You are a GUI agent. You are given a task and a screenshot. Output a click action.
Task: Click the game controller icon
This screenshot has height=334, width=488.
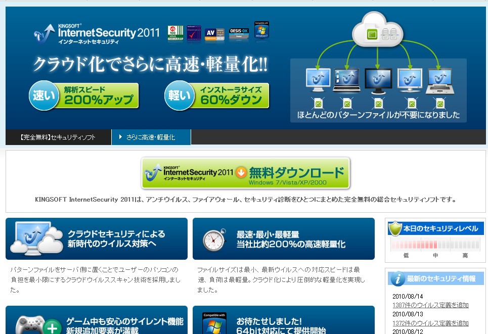click(x=30, y=325)
